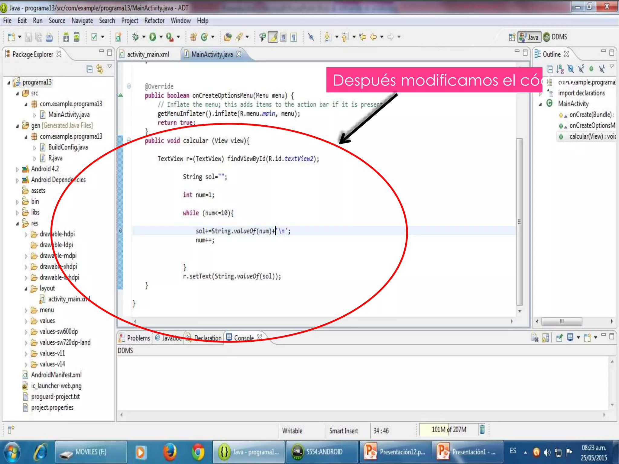Click the Link with Editor icon
The height and width of the screenshot is (464, 619).
tap(99, 69)
